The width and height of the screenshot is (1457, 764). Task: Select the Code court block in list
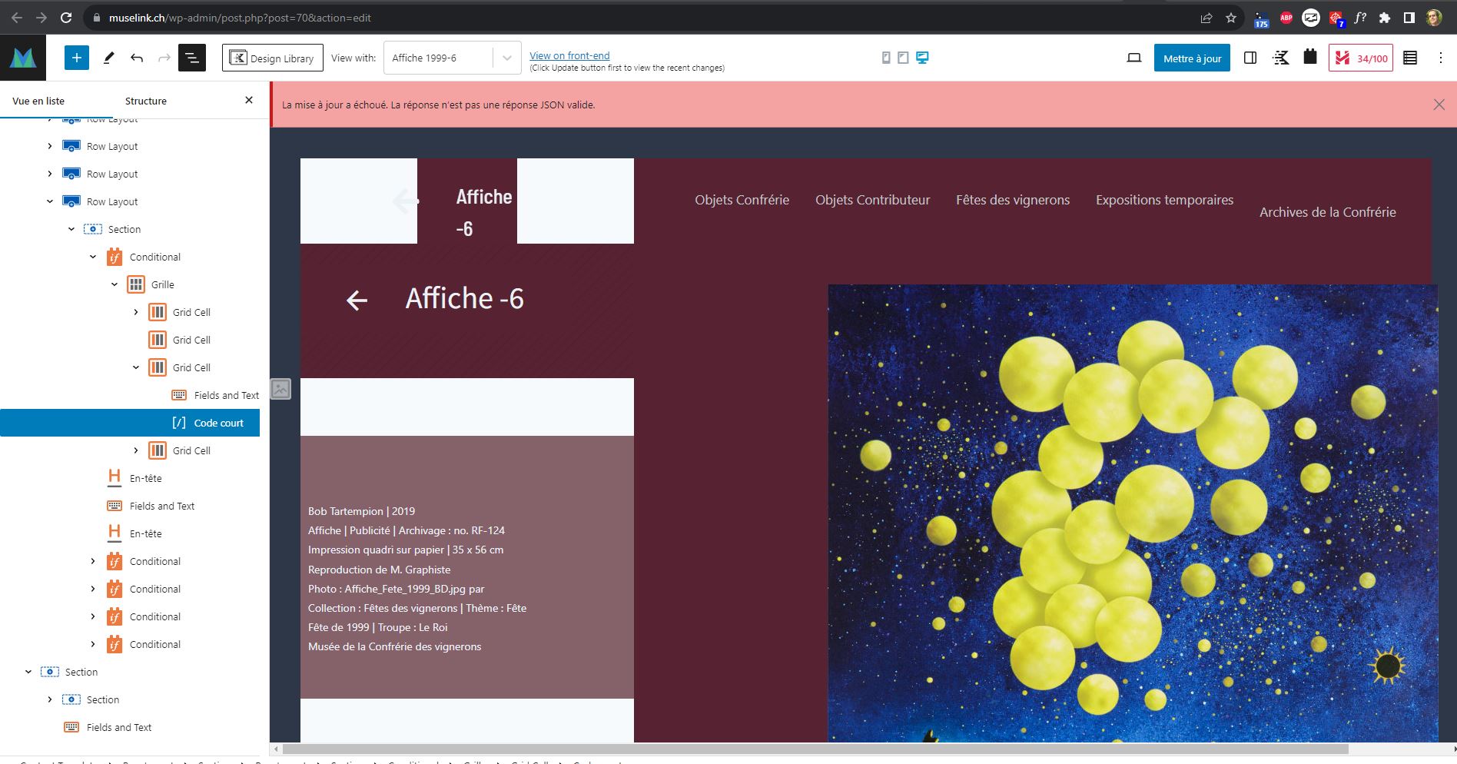pos(130,423)
